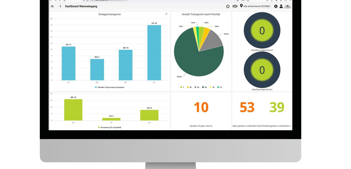Click the 75.0 % pie label
This screenshot has width=351, height=169.
(x=179, y=77)
